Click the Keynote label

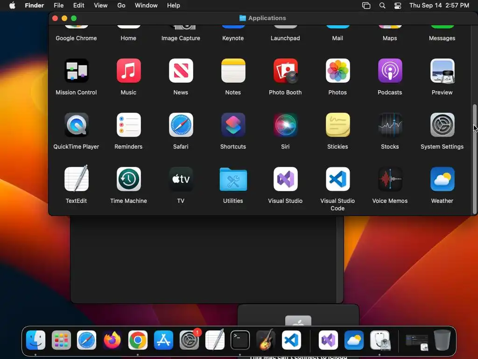pos(233,38)
